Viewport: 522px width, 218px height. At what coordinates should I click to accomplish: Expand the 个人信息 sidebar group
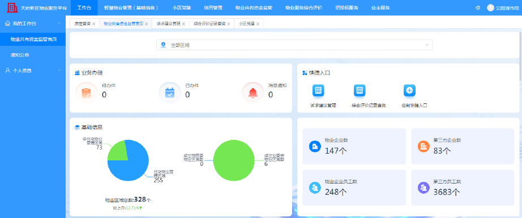tap(59, 71)
